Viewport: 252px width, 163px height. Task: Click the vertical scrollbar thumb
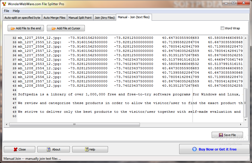click(245, 103)
